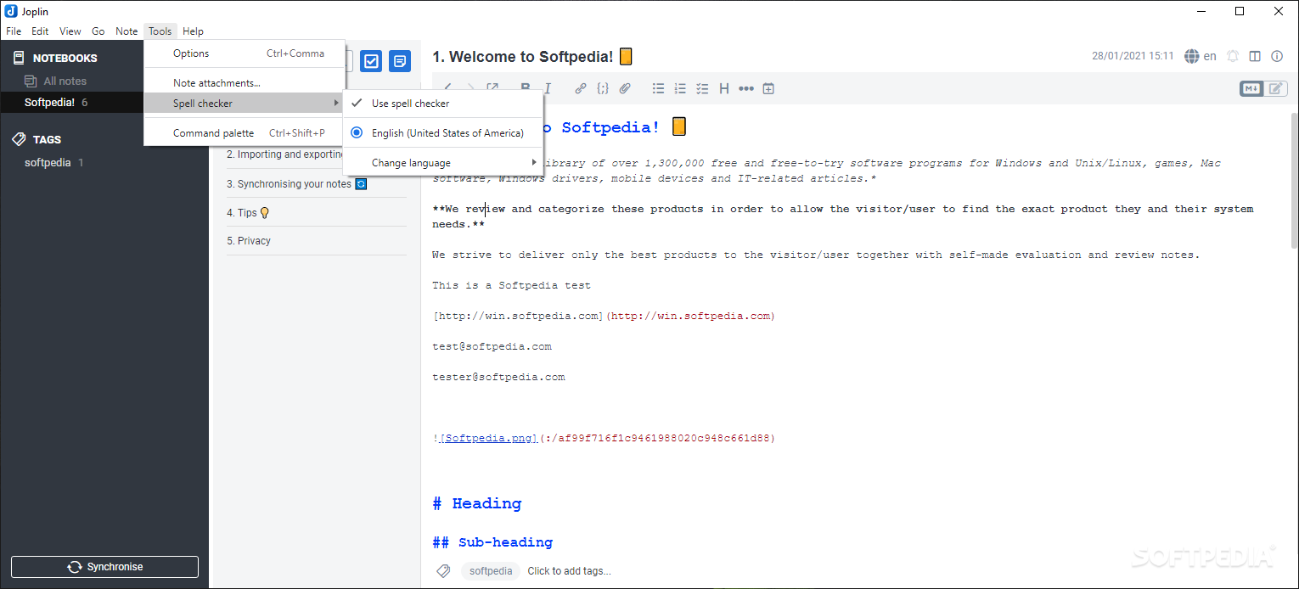Toggle editor layout with the split-pane icon
The image size is (1299, 589).
click(x=1255, y=56)
